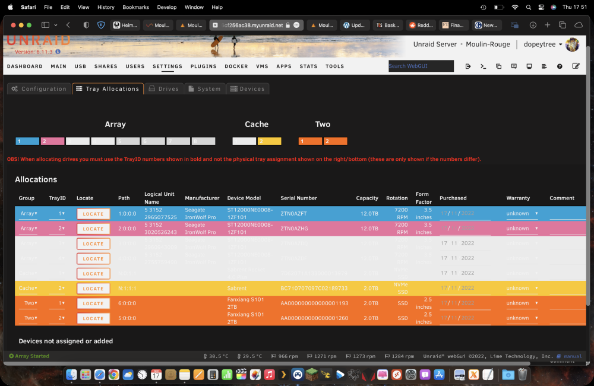Open Chrome from the Dock
The image size is (594, 386).
[113, 375]
